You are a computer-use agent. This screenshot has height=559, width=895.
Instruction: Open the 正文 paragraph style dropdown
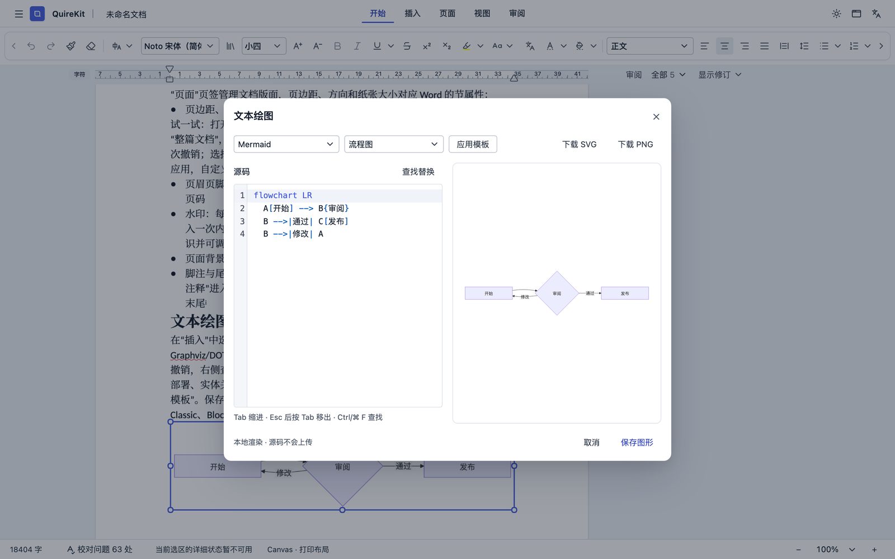coord(650,46)
